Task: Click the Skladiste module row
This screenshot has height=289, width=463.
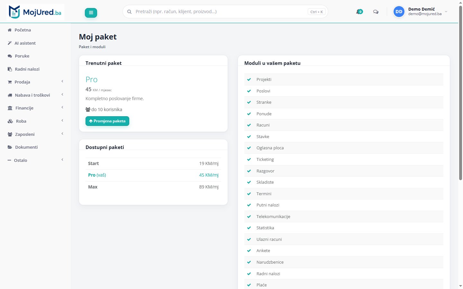Action: coord(344,182)
